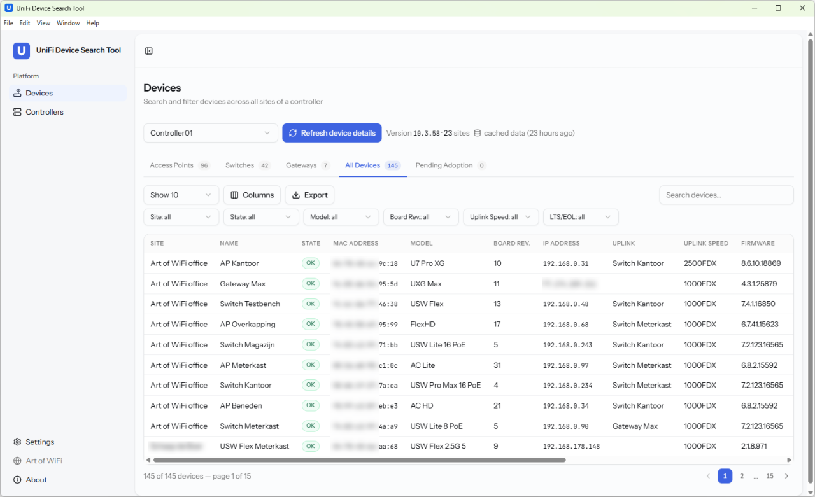Screen dimensions: 815x497
Task: Open Devices in the sidebar
Action: point(68,93)
